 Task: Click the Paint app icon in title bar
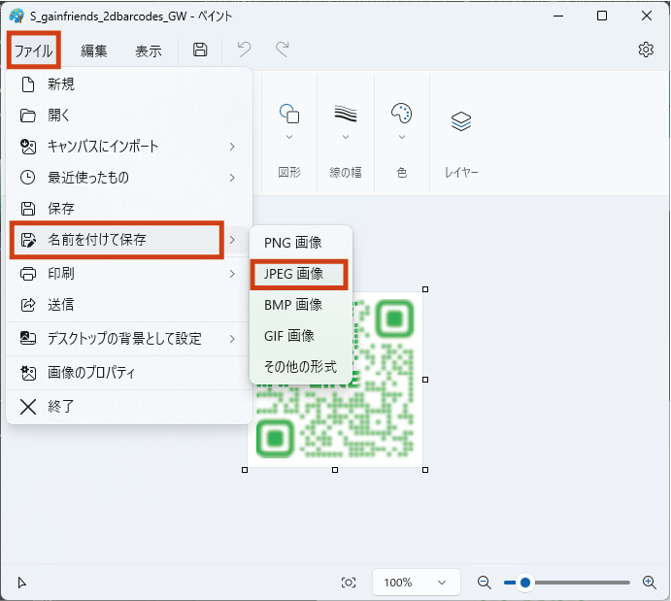(17, 16)
